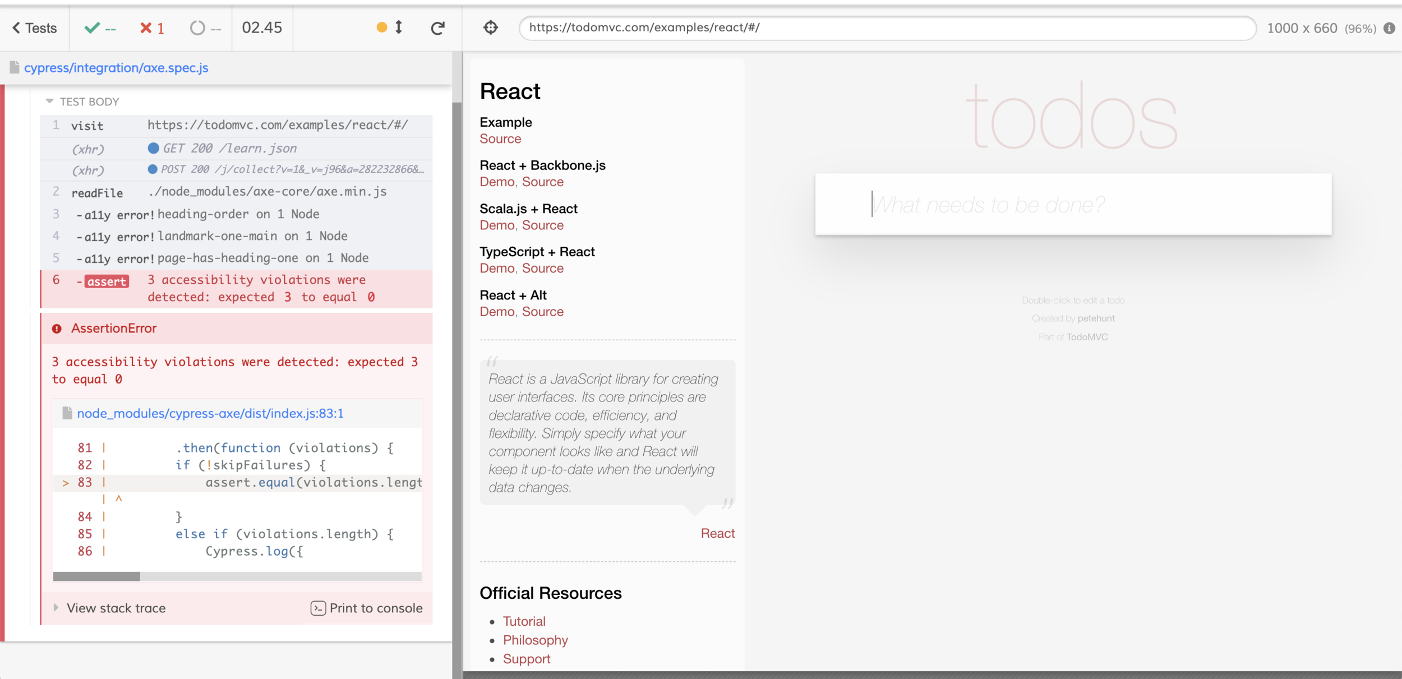Click the file icon beside axe.spec.js

[15, 68]
